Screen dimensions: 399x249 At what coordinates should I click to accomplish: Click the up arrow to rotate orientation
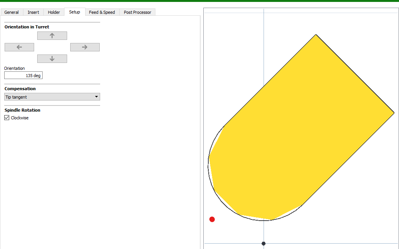click(52, 35)
